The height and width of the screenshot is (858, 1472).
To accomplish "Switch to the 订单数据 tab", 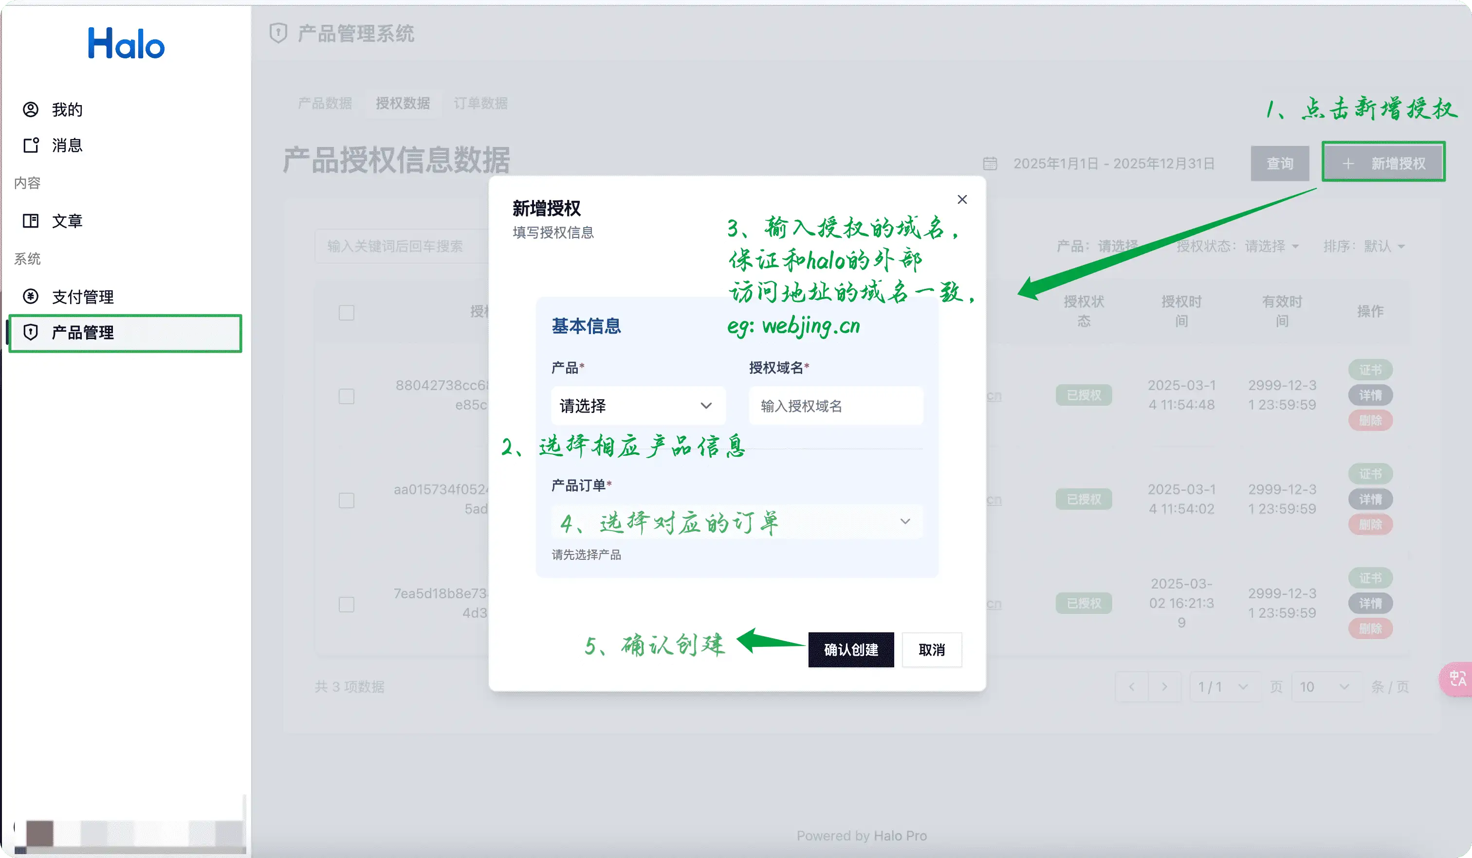I will (480, 103).
